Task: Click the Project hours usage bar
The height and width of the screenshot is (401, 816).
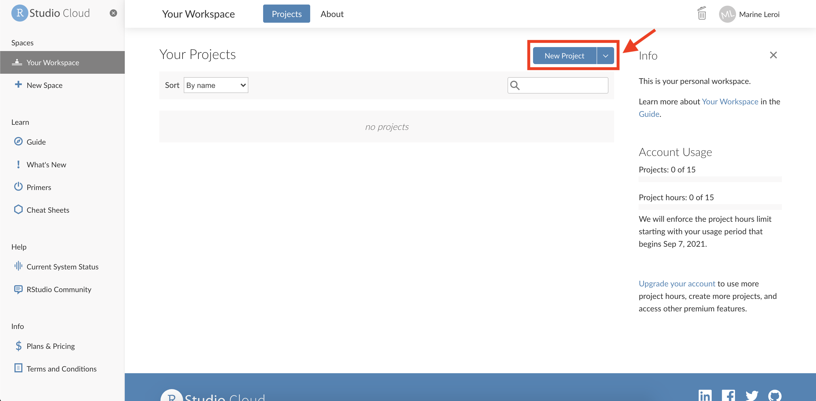Action: [x=710, y=207]
